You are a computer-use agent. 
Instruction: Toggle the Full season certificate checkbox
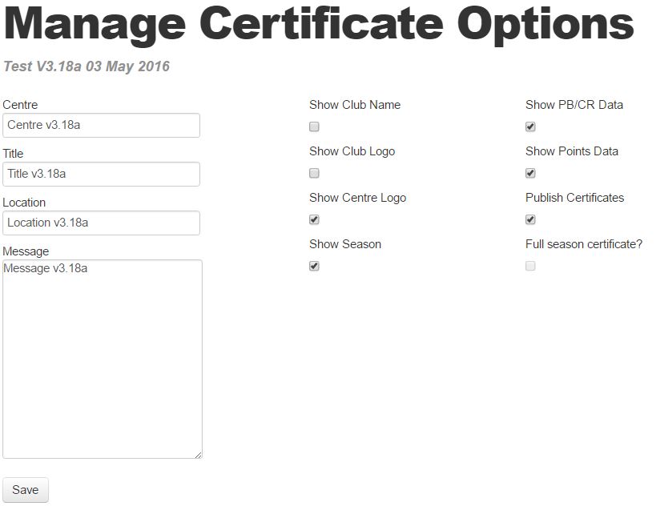coord(530,266)
